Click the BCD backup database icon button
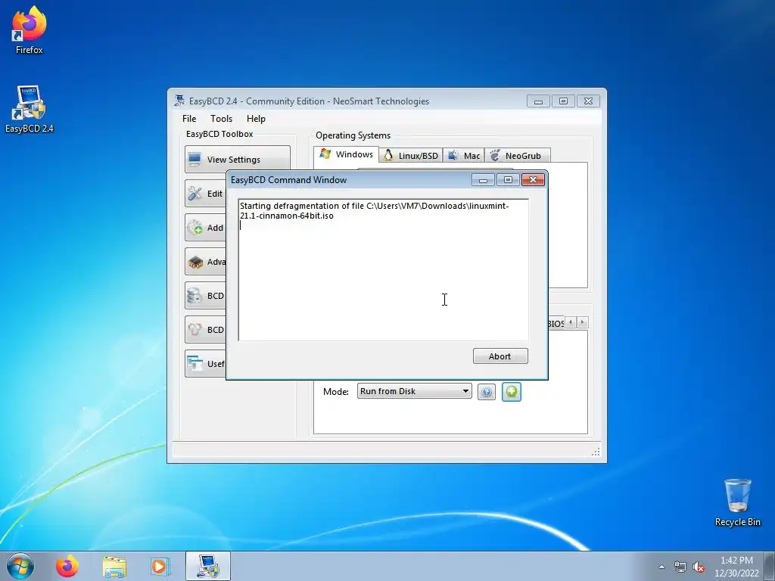775x581 pixels. point(205,296)
